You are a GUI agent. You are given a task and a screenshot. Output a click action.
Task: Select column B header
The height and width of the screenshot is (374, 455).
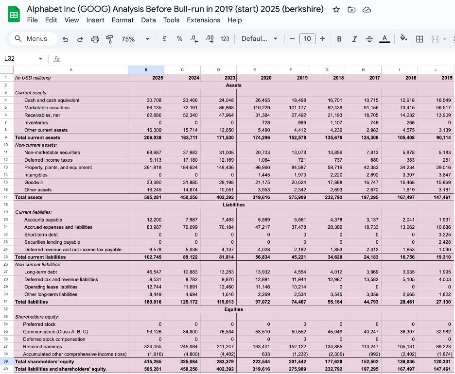(x=146, y=69)
